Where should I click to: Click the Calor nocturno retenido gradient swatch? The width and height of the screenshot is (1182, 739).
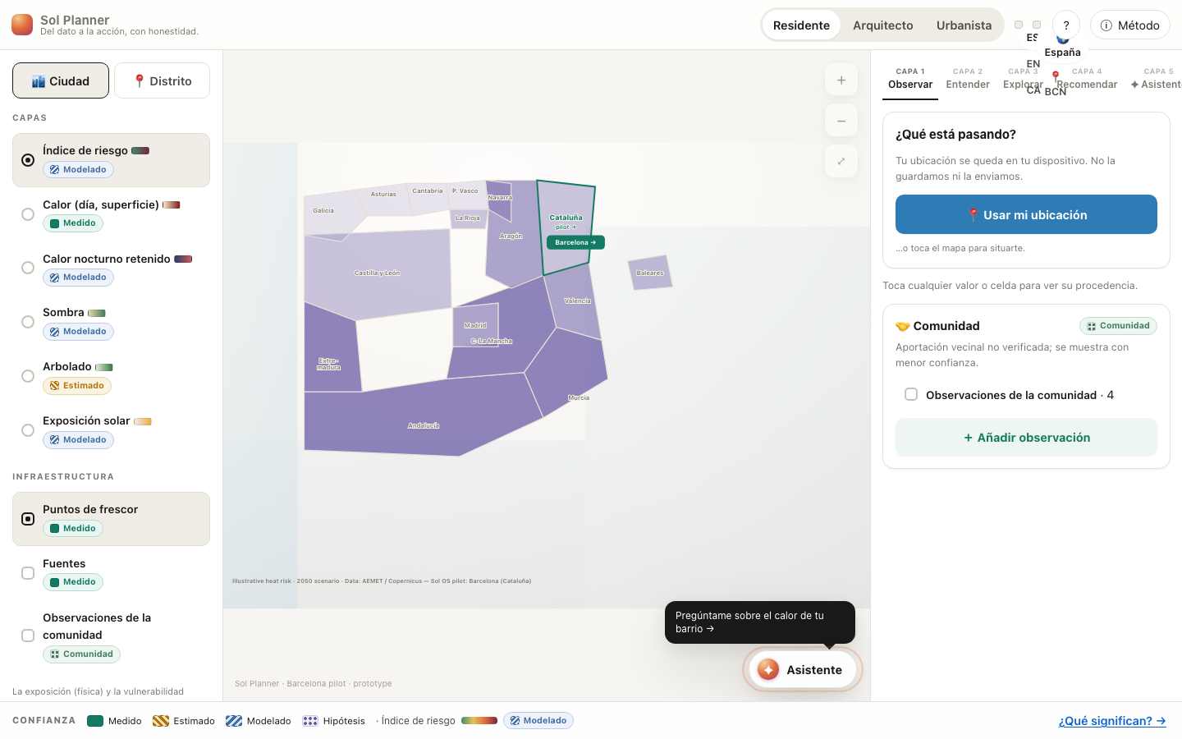coord(183,259)
